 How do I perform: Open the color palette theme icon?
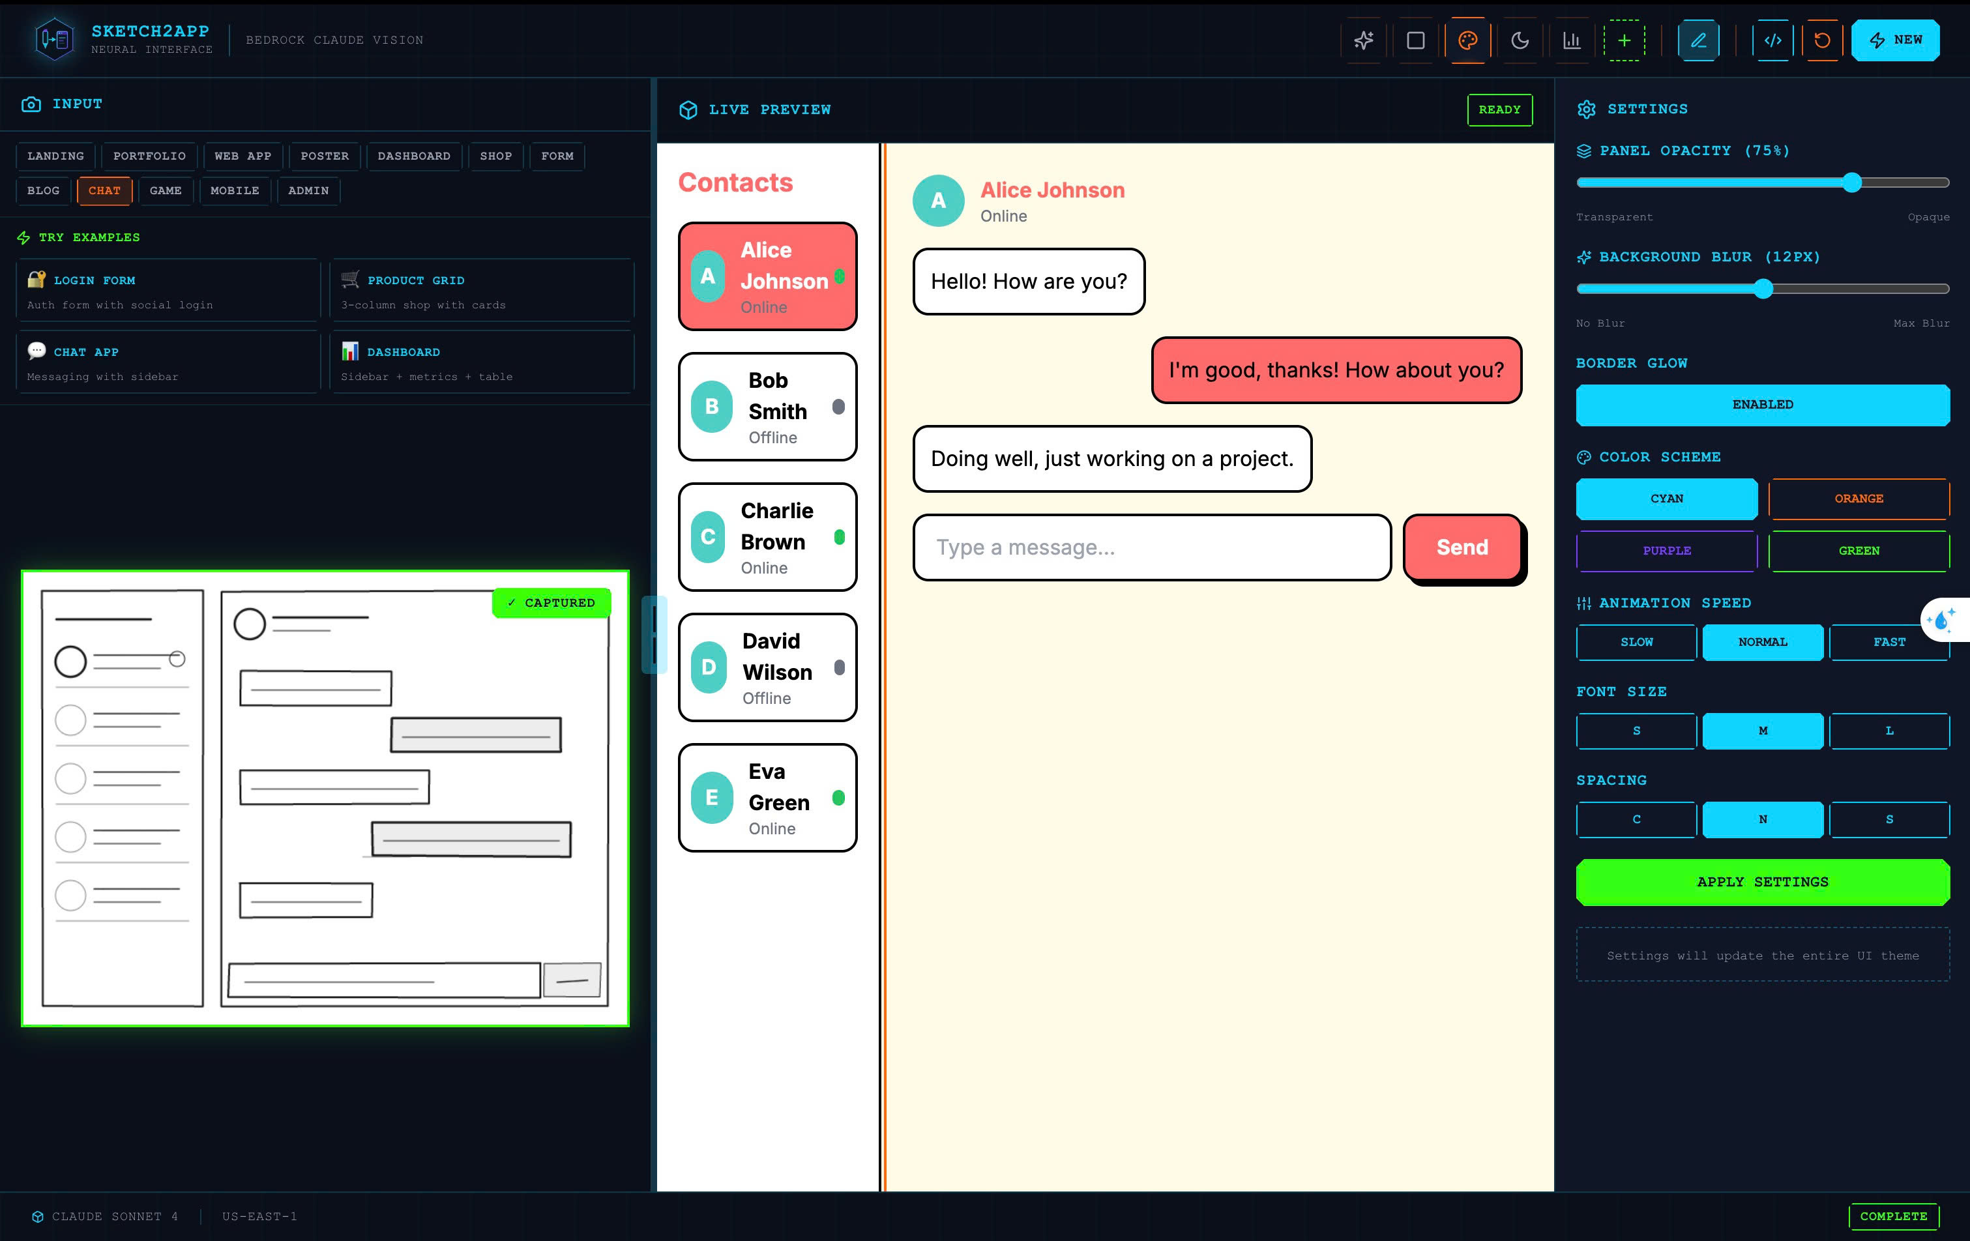point(1467,40)
